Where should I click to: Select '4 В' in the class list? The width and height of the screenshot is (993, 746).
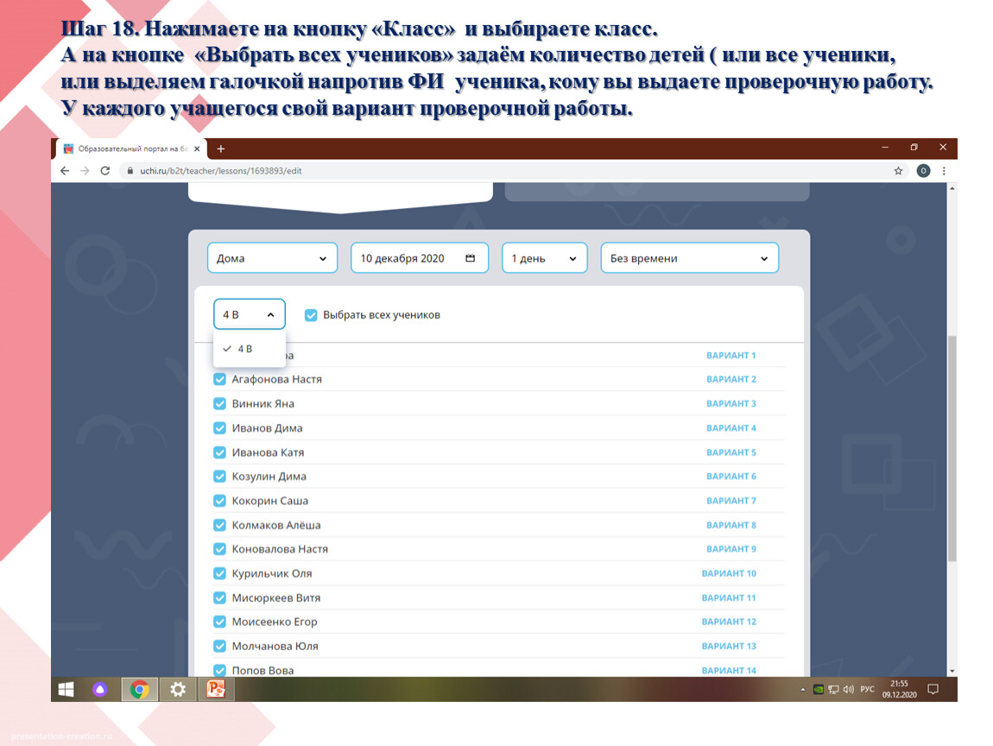[x=245, y=349]
